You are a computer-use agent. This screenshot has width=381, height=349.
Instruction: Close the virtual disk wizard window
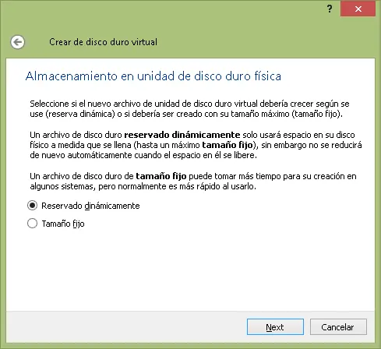(x=358, y=9)
